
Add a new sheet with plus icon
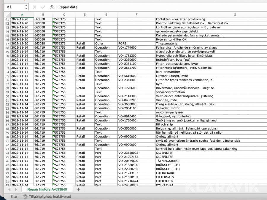(x=79, y=189)
